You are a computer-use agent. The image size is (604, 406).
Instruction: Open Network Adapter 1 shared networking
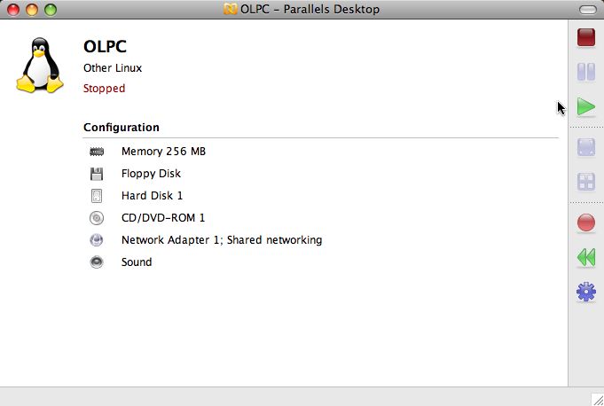tap(221, 240)
